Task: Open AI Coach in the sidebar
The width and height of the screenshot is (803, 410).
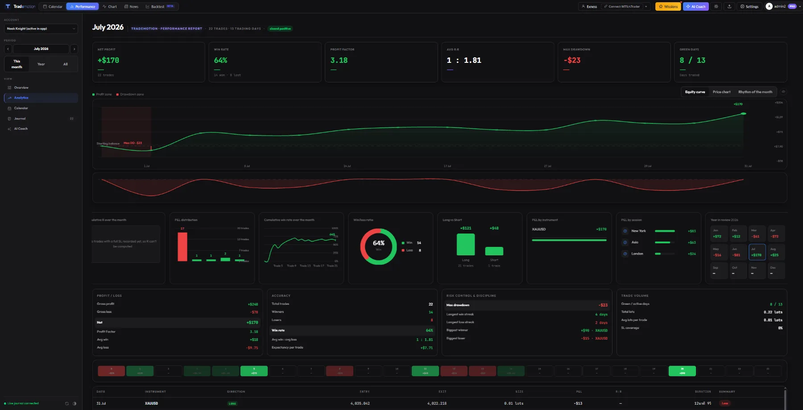Action: coord(41,129)
